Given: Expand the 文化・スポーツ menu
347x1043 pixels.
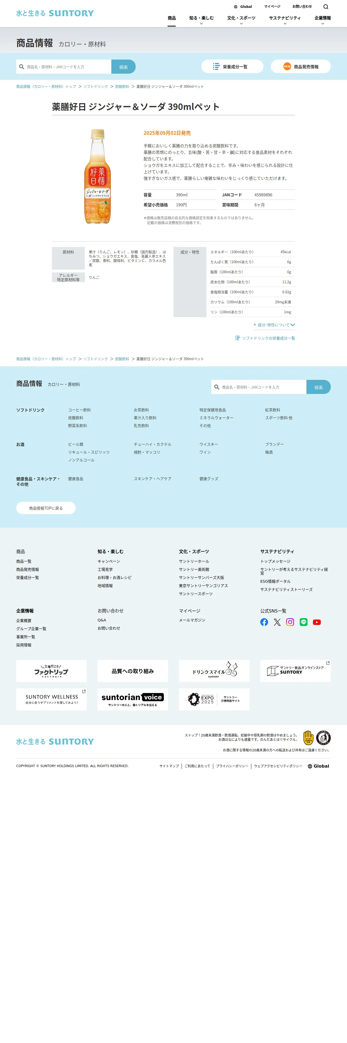Looking at the screenshot, I should (241, 20).
